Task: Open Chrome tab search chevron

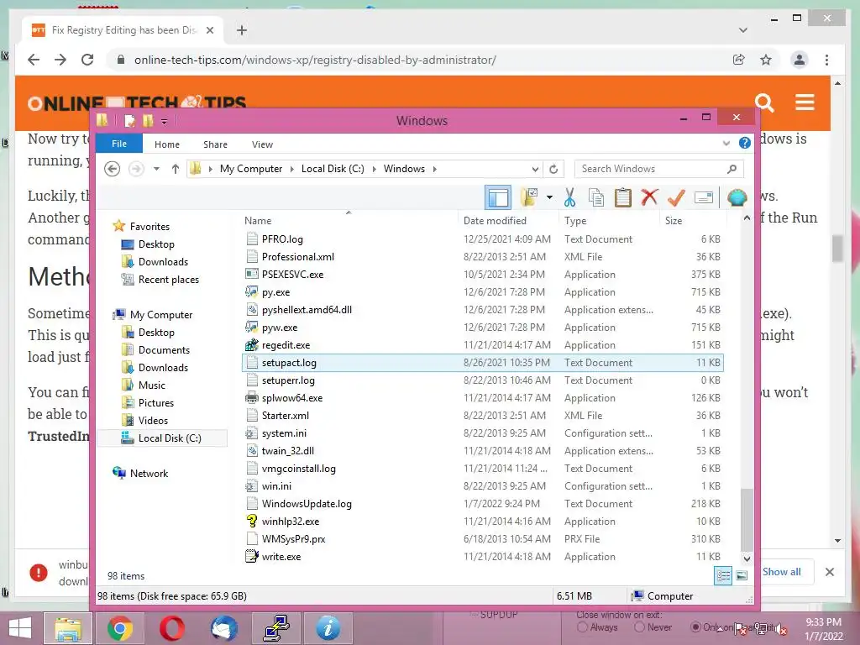Action: 743,30
